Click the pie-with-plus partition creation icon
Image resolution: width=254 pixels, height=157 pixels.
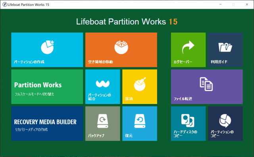(47, 47)
